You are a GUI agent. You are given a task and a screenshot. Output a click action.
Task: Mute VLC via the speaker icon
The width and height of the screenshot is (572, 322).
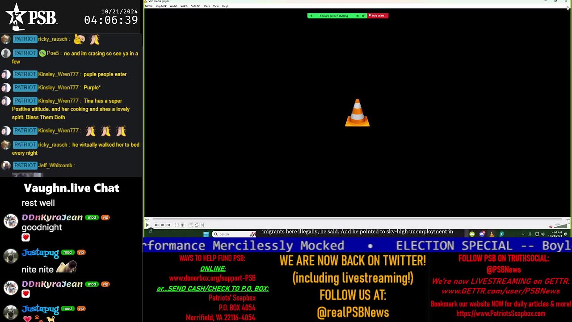point(551,227)
